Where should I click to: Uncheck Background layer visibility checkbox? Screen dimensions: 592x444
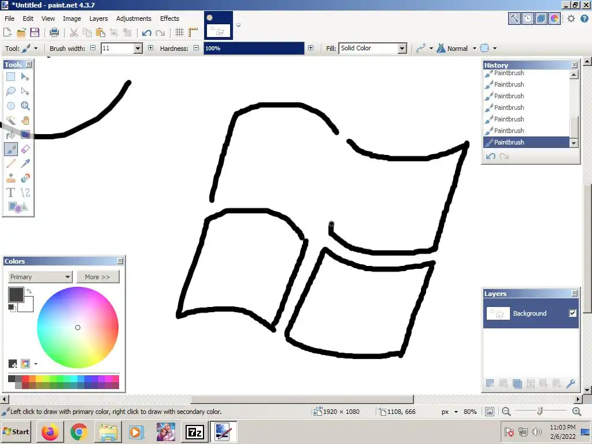click(572, 313)
